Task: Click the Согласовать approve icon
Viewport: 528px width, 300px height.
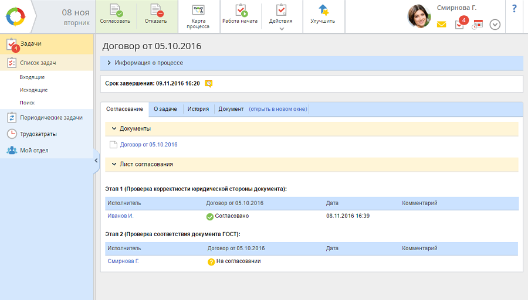Action: pos(115,11)
